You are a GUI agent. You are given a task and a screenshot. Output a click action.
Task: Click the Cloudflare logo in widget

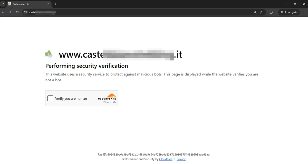pyautogui.click(x=107, y=97)
